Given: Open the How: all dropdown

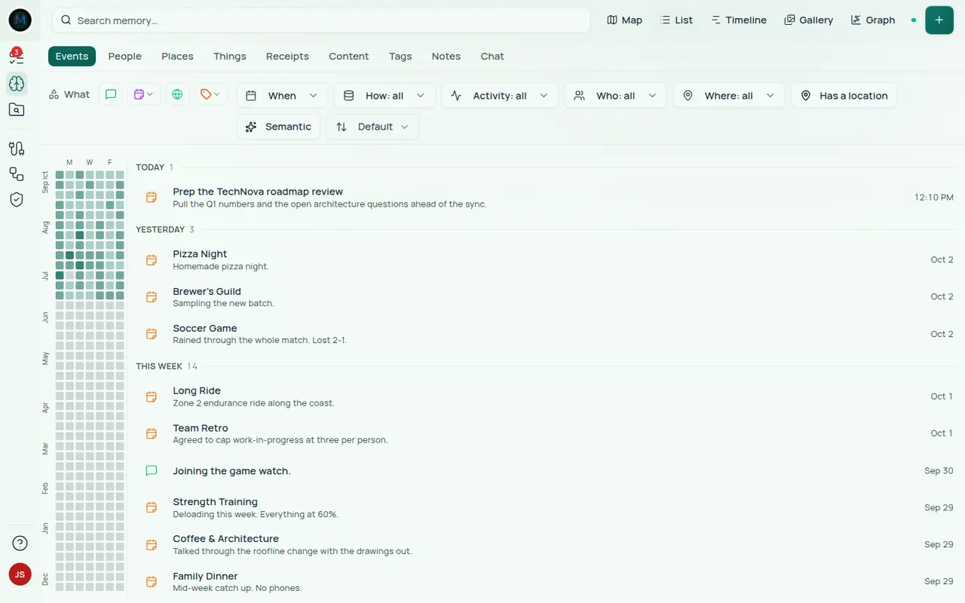Looking at the screenshot, I should [x=384, y=96].
